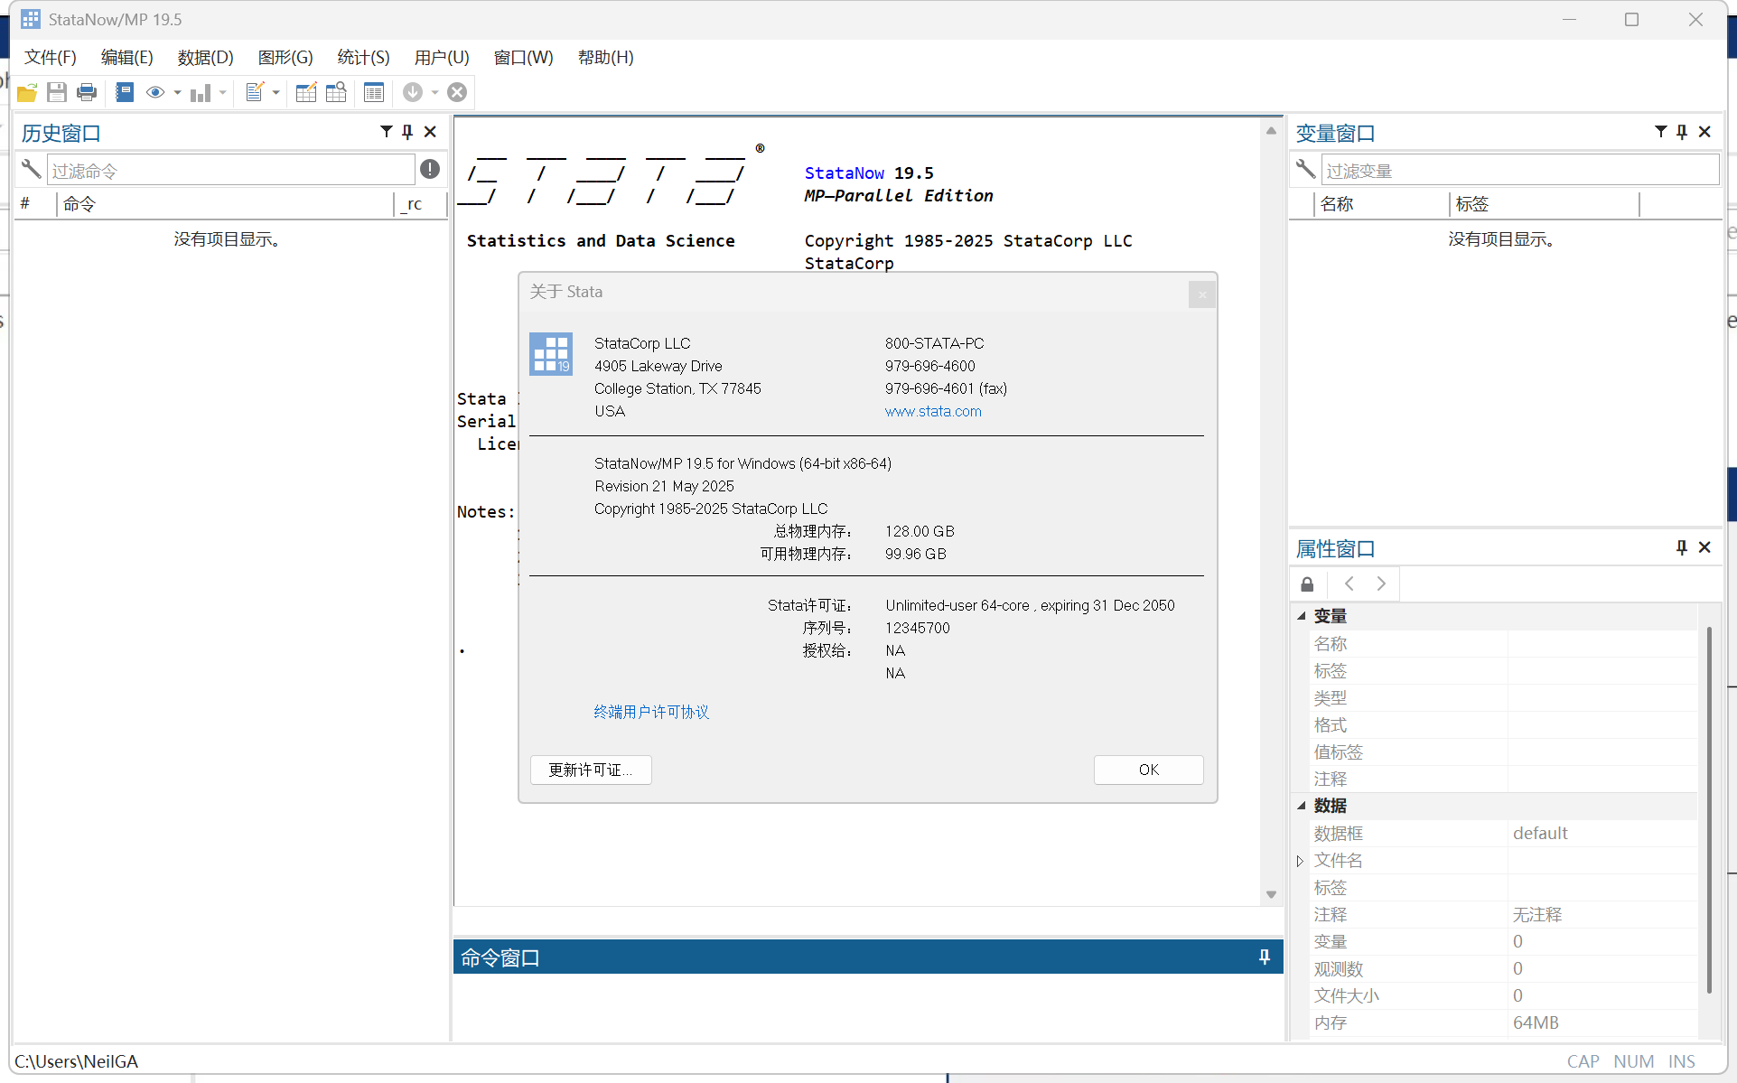Toggle the history window filter funnel
Viewport: 1737px width, 1083px height.
(387, 132)
